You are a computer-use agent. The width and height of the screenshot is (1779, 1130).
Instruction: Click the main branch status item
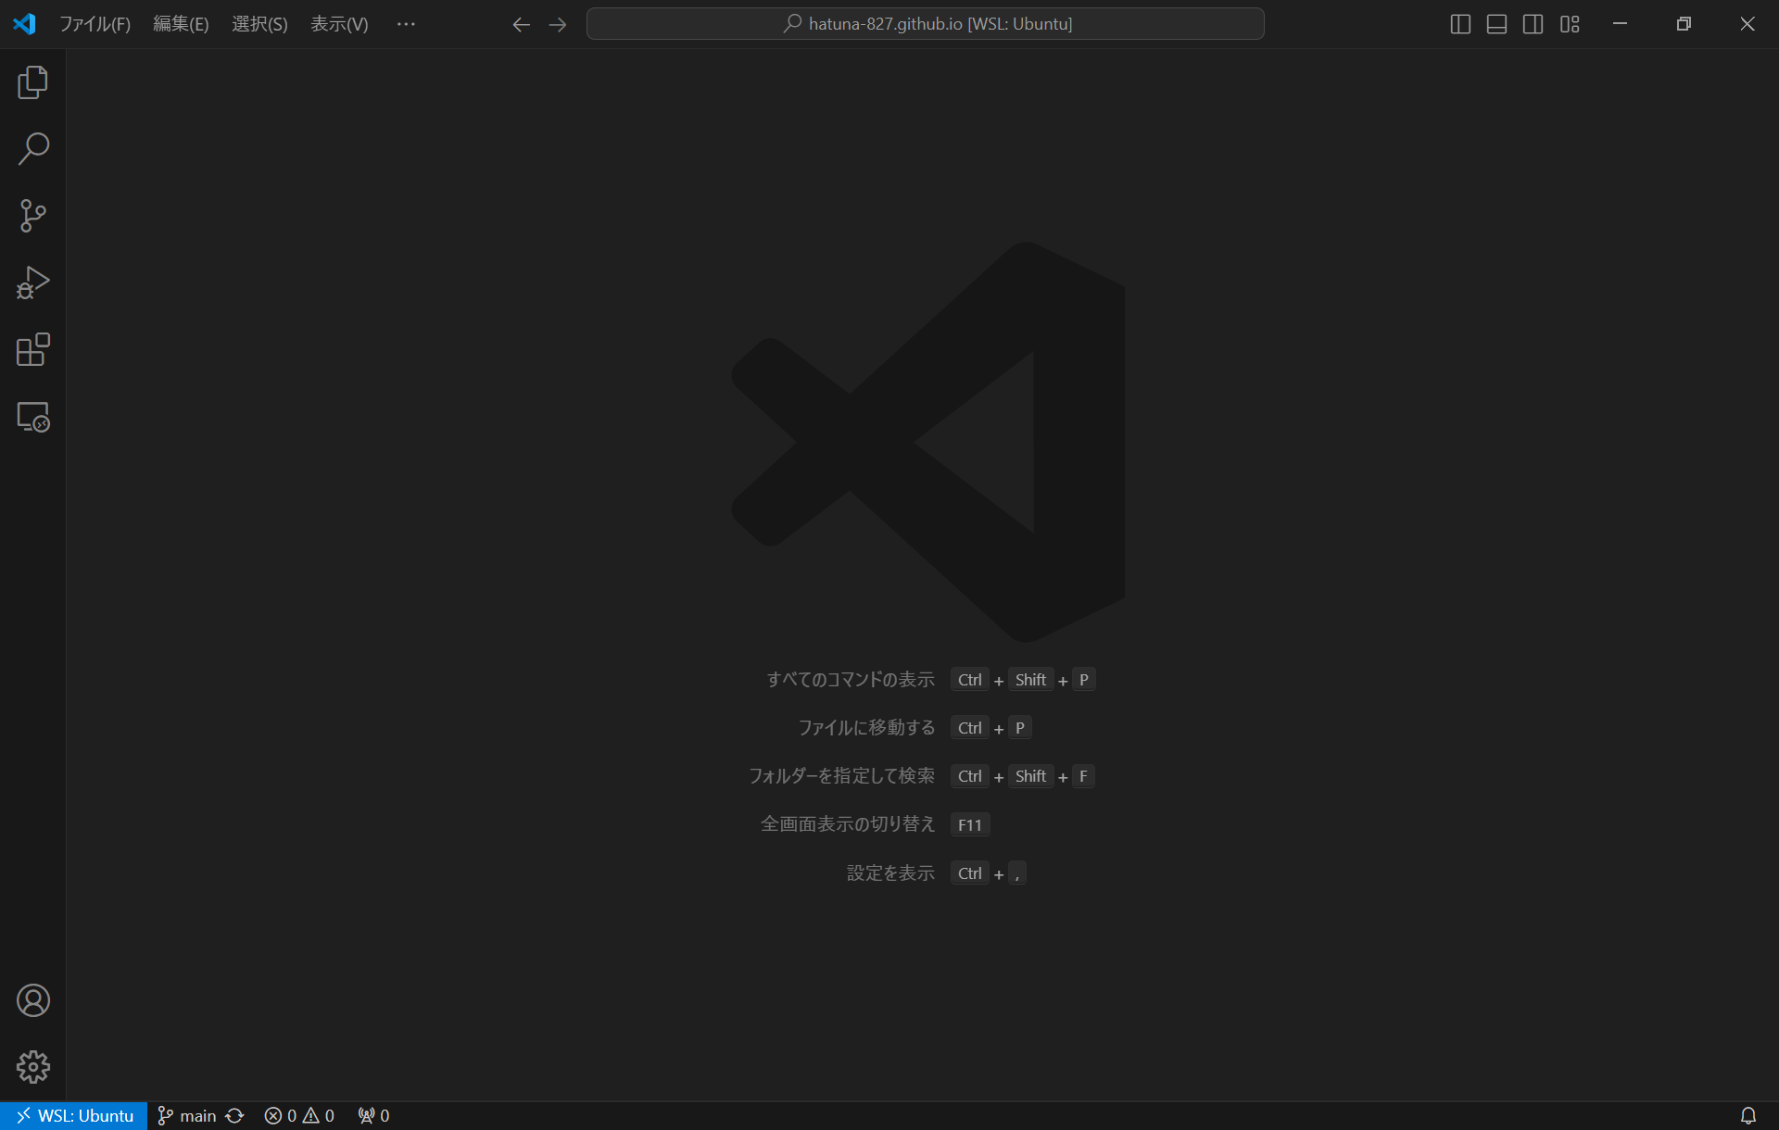click(187, 1115)
